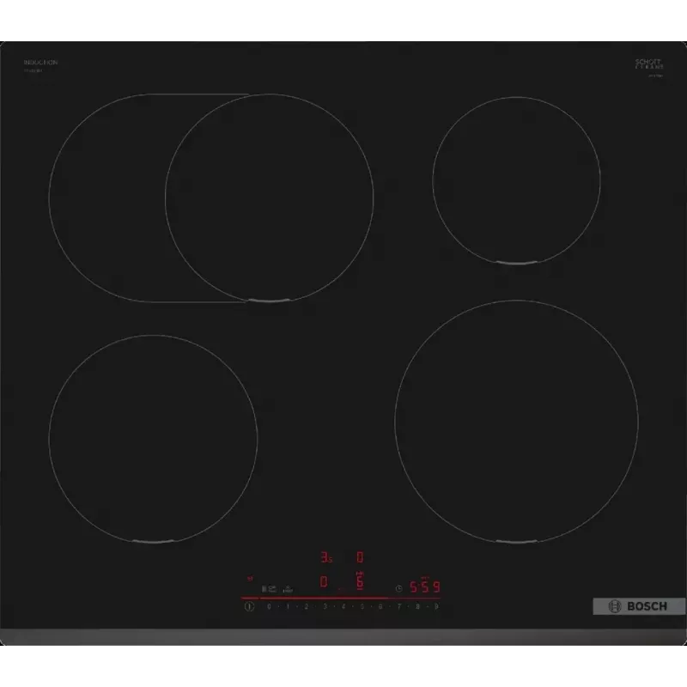This screenshot has height=687, width=687.
Task: Set power level 9 on the slider
Action: 436,606
